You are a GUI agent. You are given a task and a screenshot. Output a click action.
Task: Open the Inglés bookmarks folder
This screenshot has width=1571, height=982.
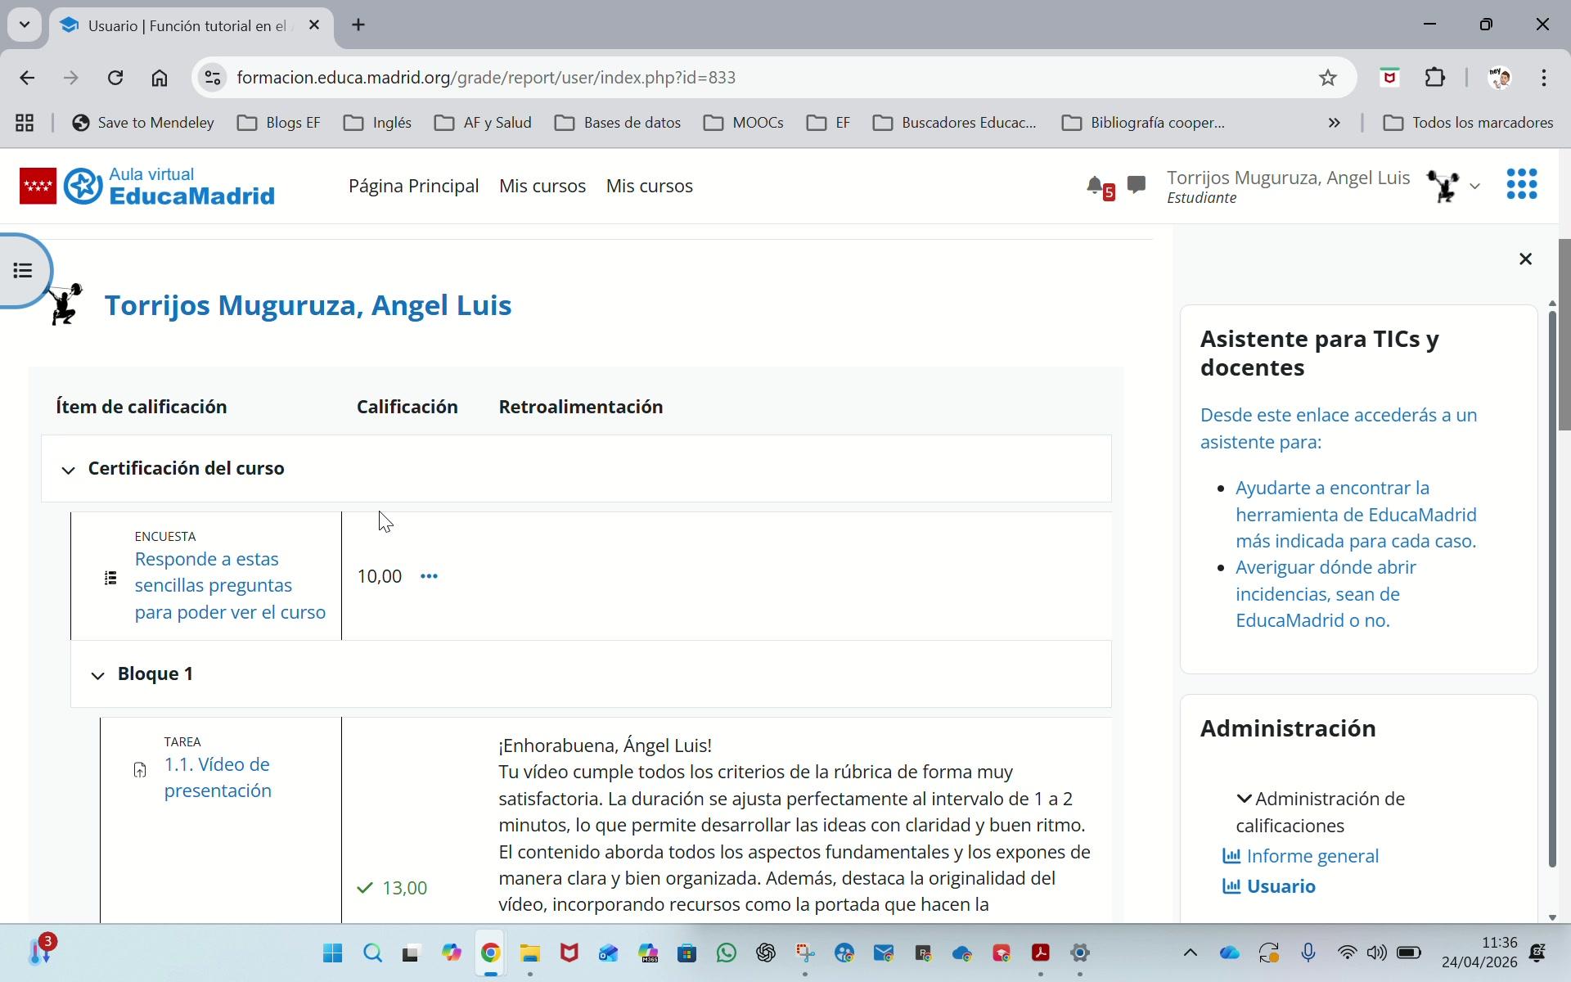pos(378,123)
